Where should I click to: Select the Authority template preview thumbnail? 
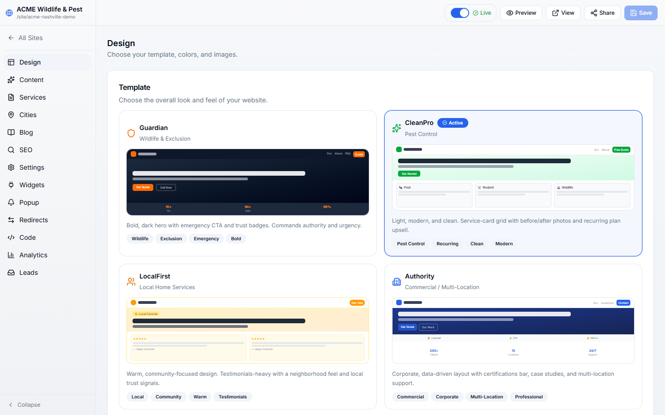click(513, 331)
